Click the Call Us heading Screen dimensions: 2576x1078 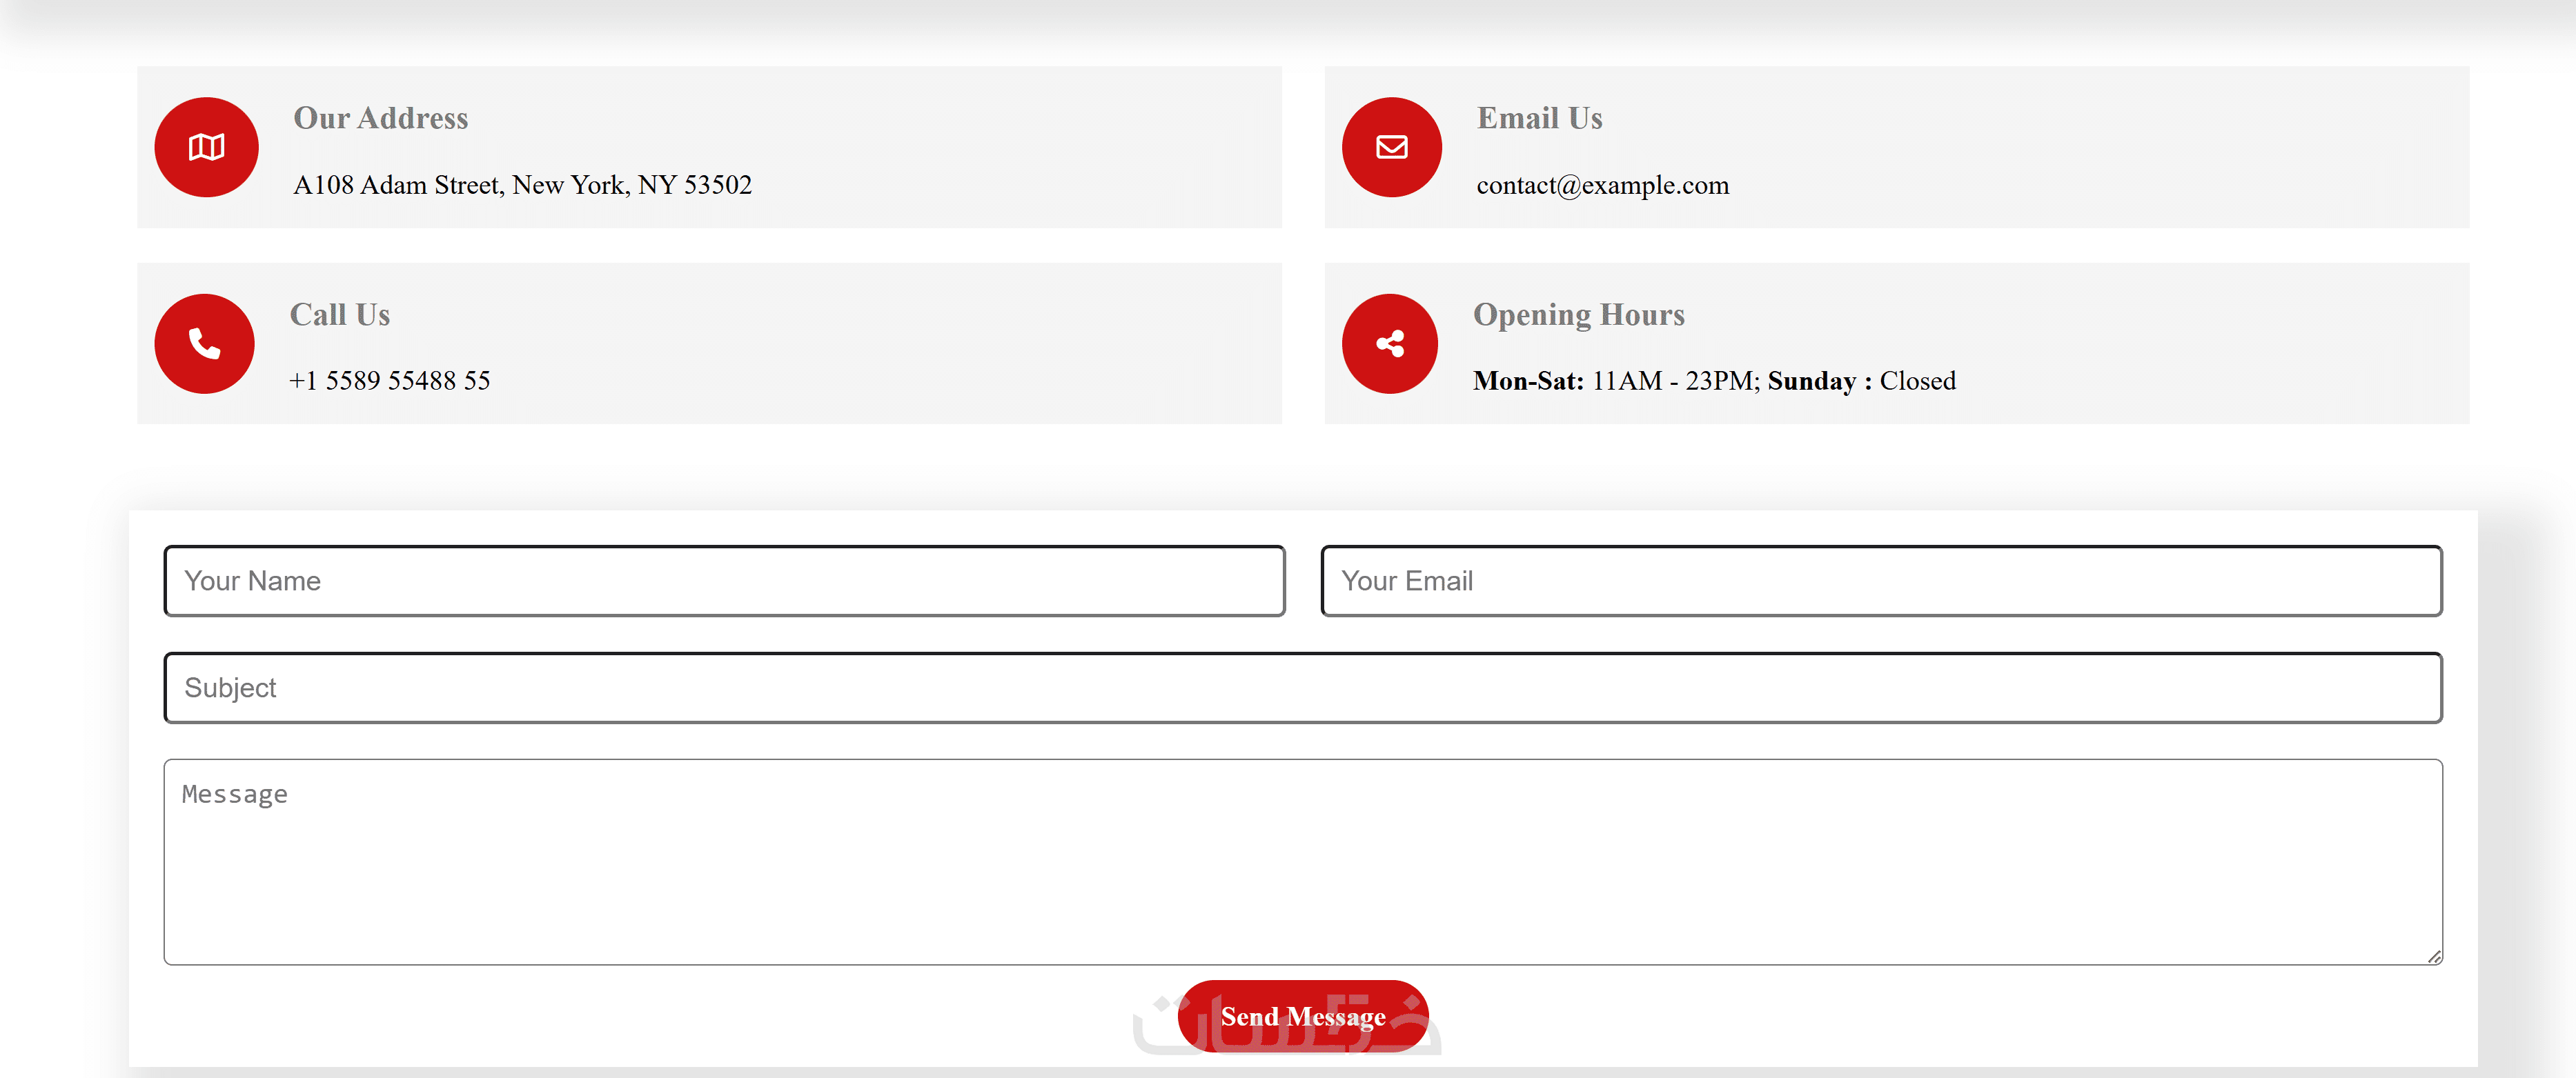(339, 315)
